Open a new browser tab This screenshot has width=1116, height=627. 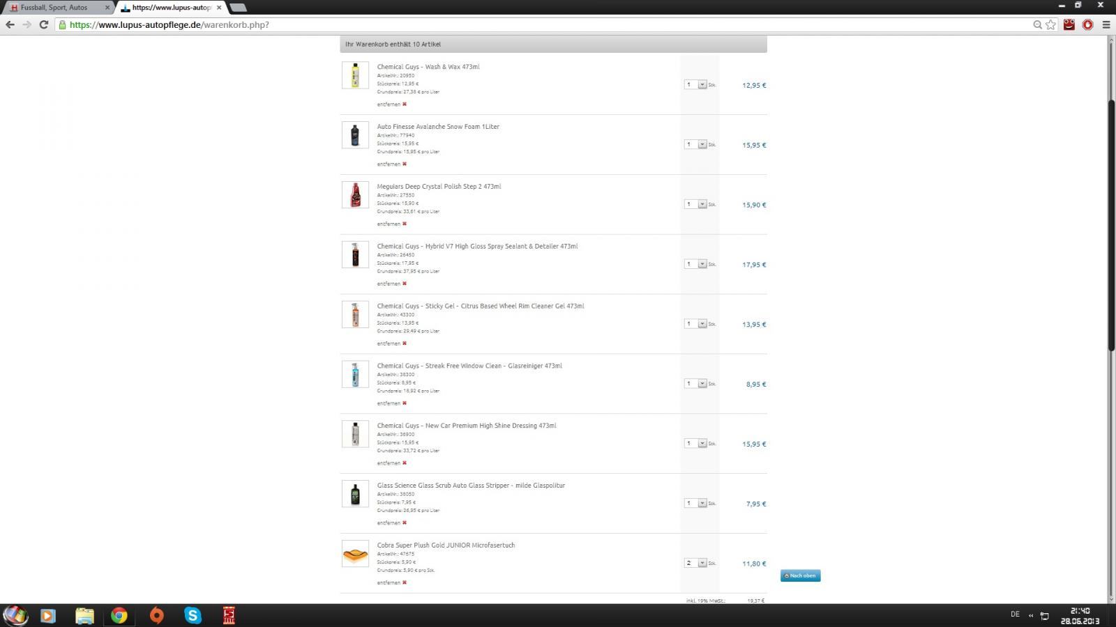[238, 8]
